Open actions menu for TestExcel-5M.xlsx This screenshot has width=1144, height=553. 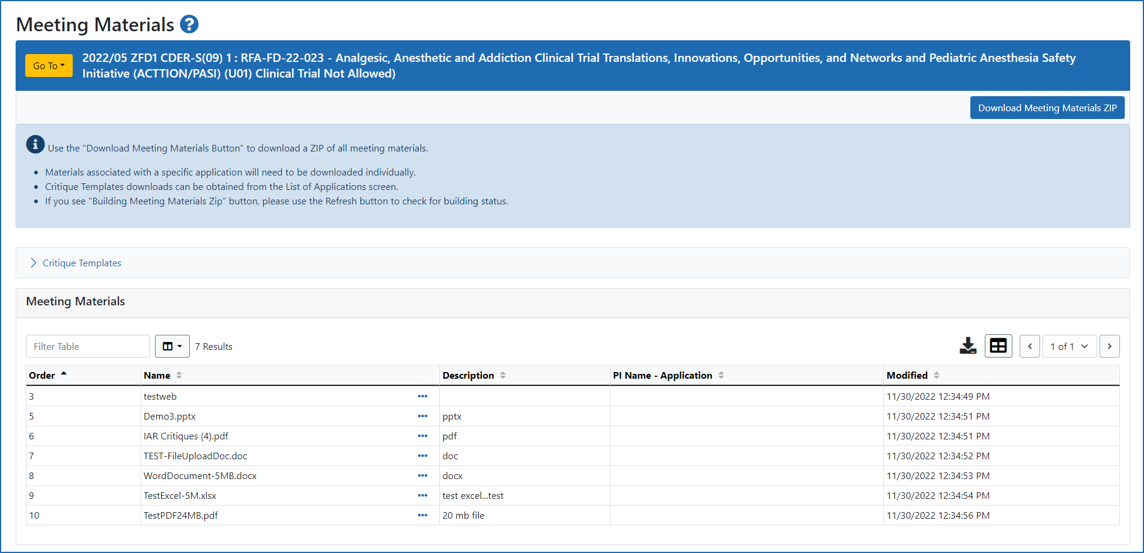coord(422,495)
